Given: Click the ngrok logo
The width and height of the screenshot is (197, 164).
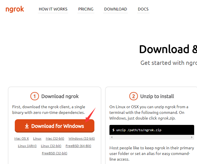Looking at the screenshot, I should [x=15, y=9].
